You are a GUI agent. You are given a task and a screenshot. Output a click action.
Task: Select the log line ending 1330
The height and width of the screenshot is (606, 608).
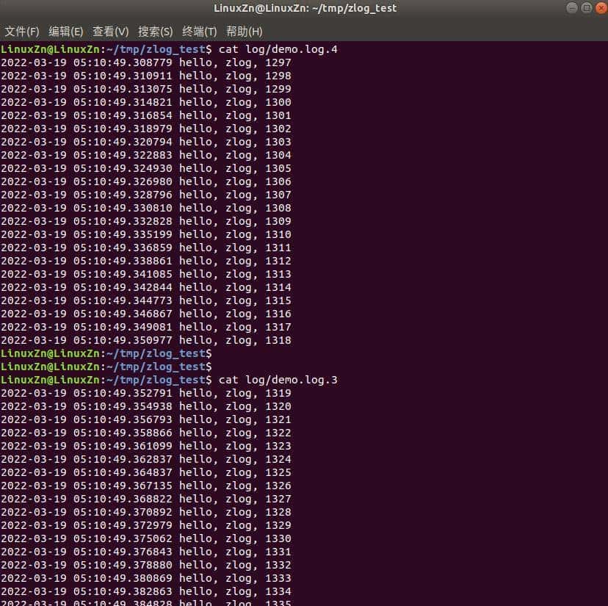pyautogui.click(x=146, y=538)
